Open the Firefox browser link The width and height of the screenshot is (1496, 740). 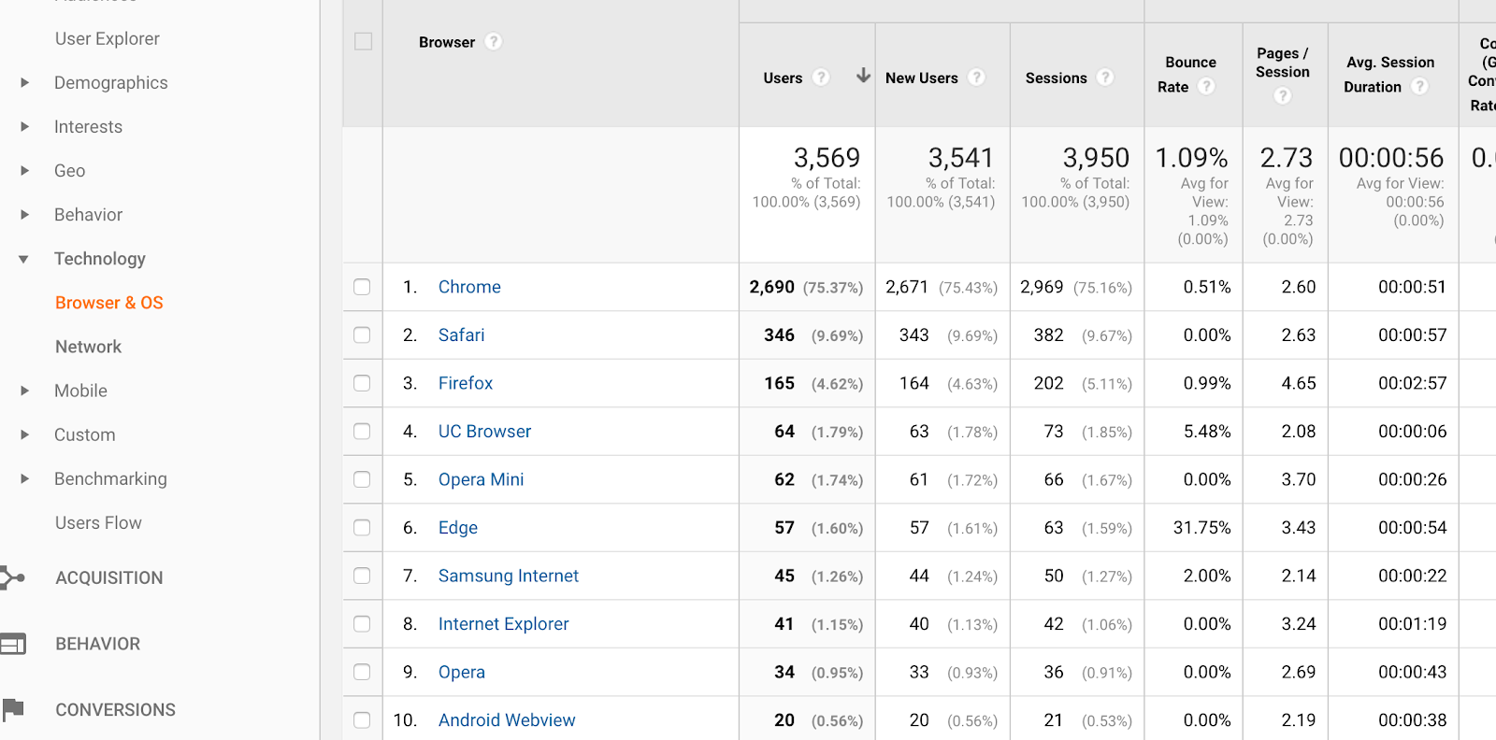click(x=465, y=383)
